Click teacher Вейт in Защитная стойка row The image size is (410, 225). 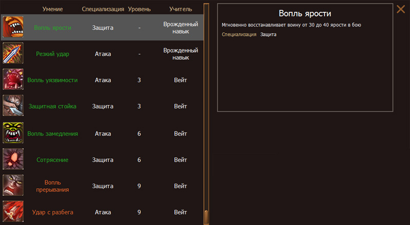(x=180, y=106)
